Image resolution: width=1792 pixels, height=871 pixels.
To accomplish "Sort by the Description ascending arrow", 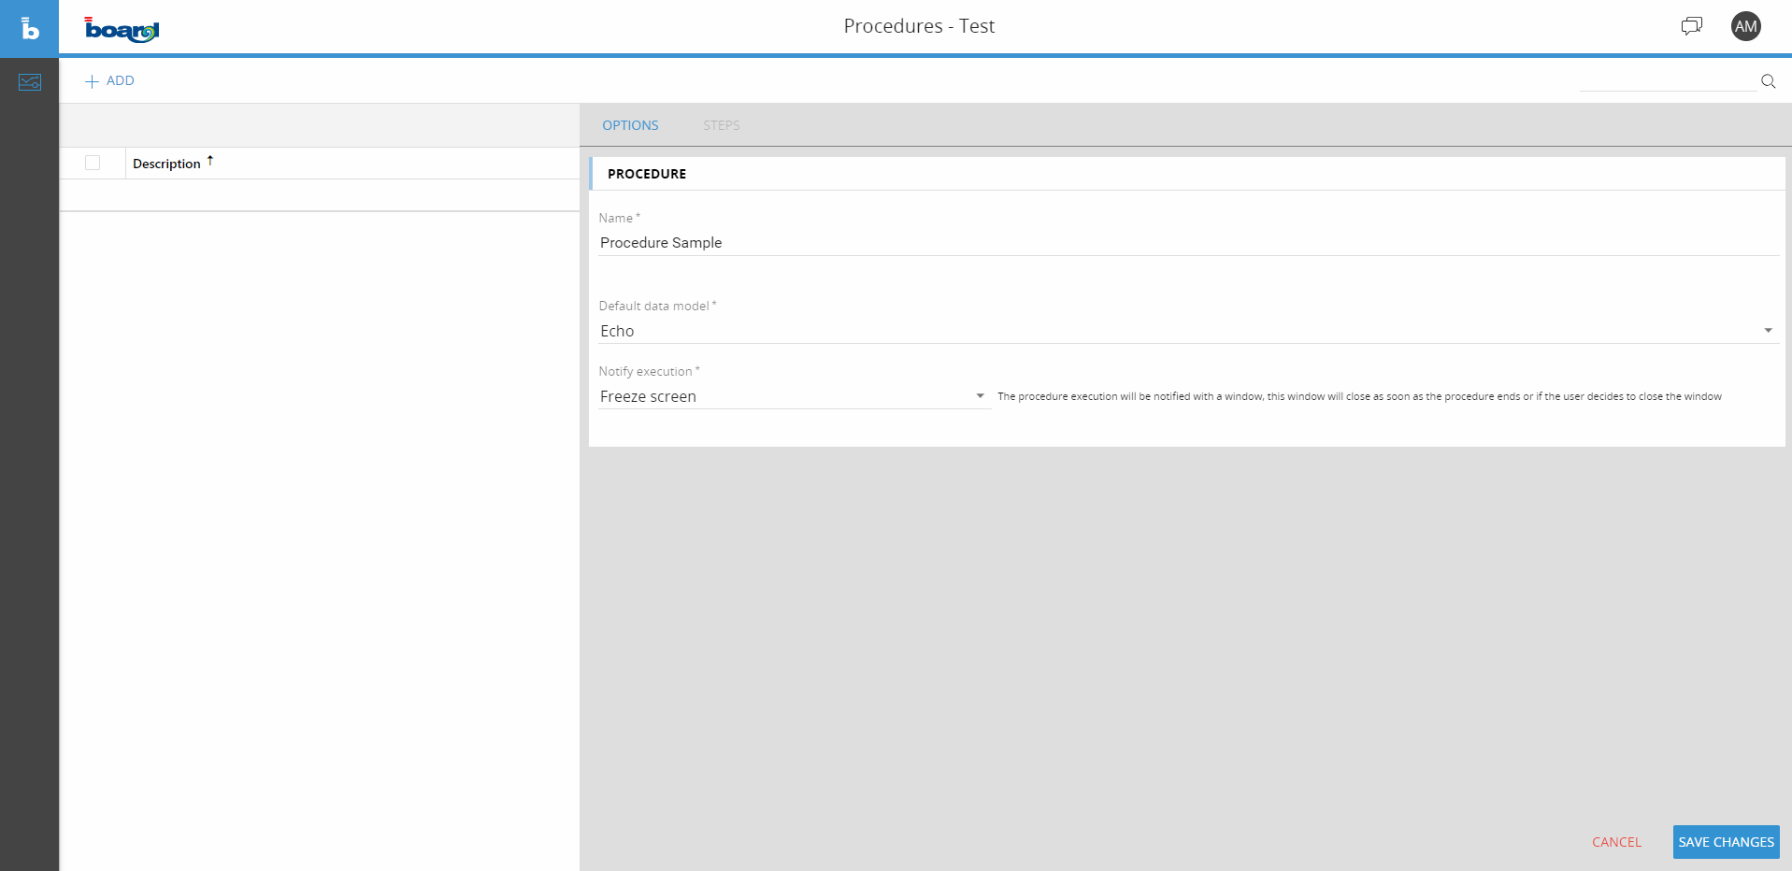I will click(x=210, y=161).
